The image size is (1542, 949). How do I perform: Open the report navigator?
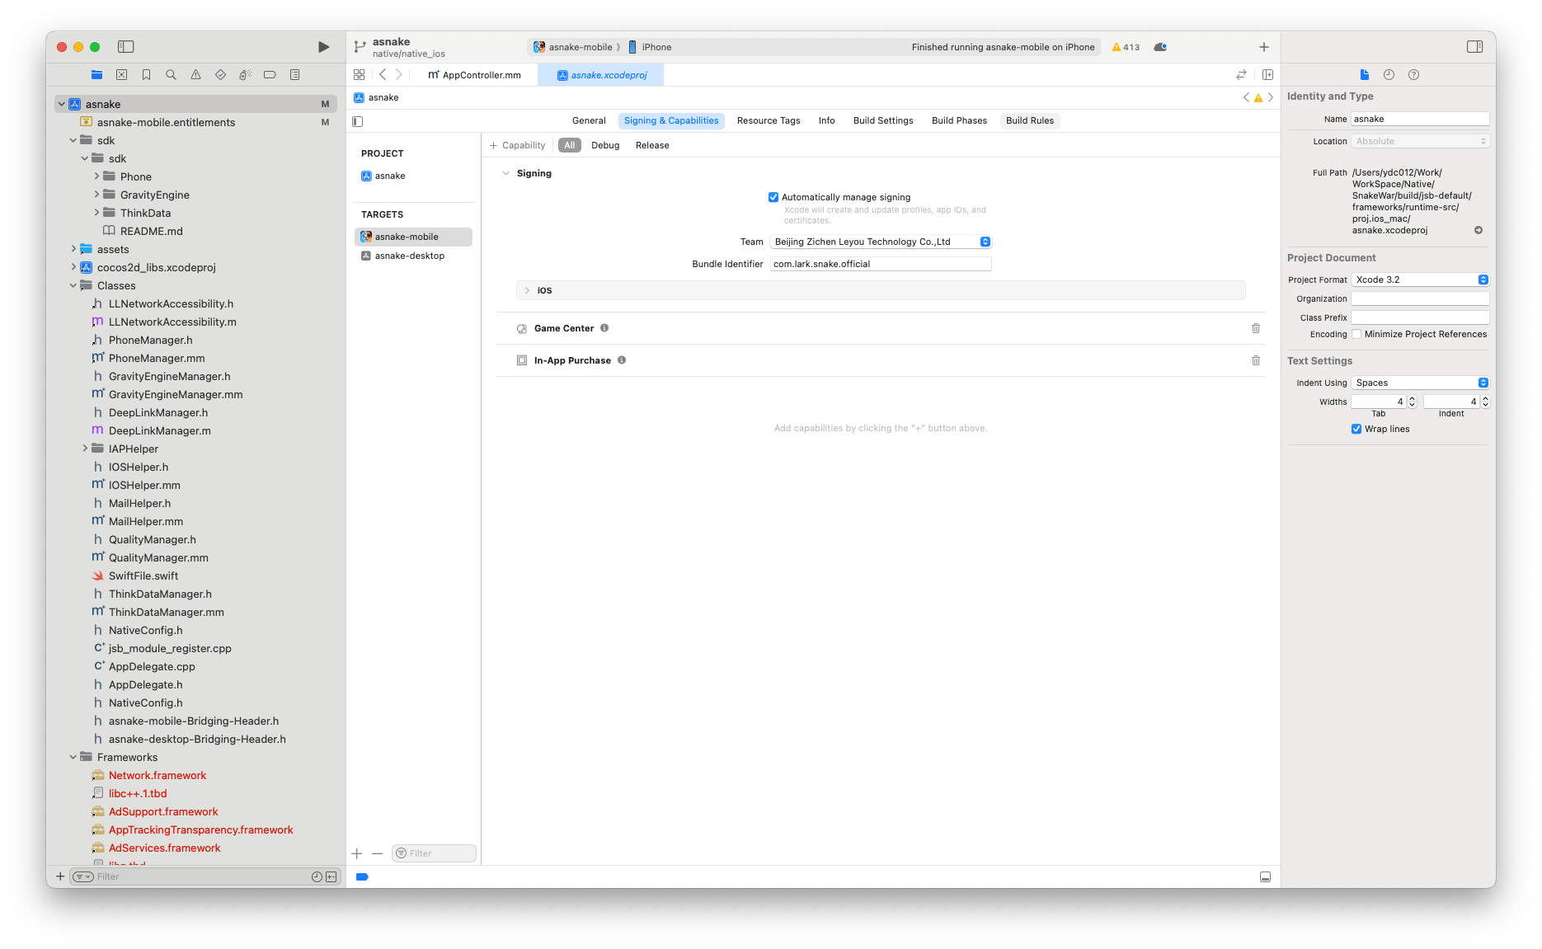(x=294, y=75)
